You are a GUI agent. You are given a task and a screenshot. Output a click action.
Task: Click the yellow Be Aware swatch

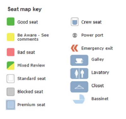pyautogui.click(x=11, y=37)
